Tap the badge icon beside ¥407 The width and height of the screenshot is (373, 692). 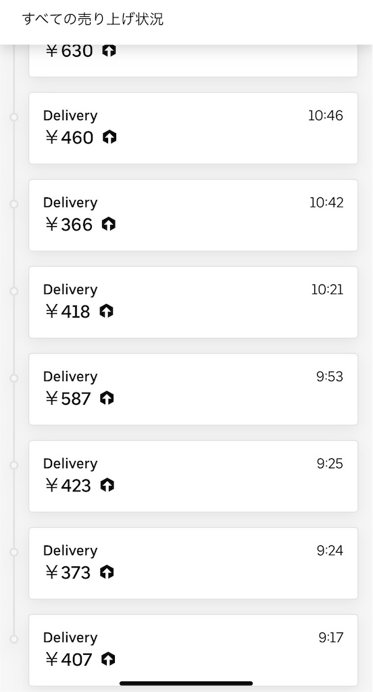point(108,660)
